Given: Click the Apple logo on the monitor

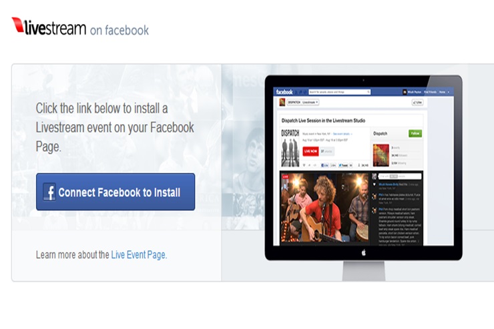Looking at the screenshot, I should pyautogui.click(x=364, y=254).
